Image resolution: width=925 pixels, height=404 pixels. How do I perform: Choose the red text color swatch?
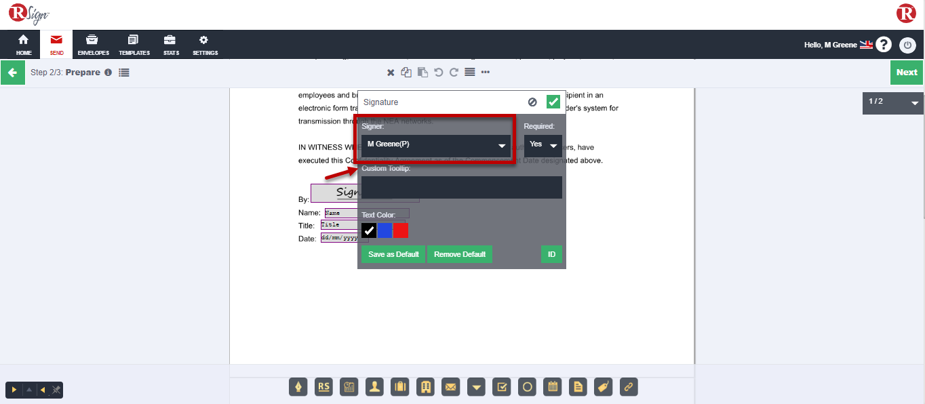(x=401, y=231)
